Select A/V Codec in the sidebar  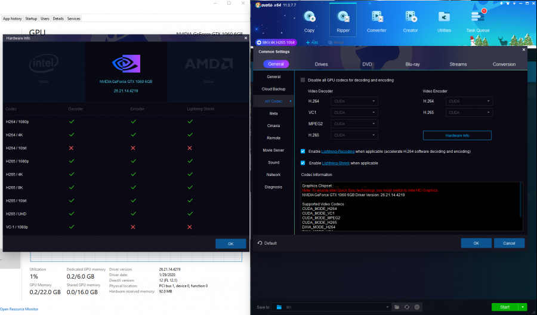274,101
